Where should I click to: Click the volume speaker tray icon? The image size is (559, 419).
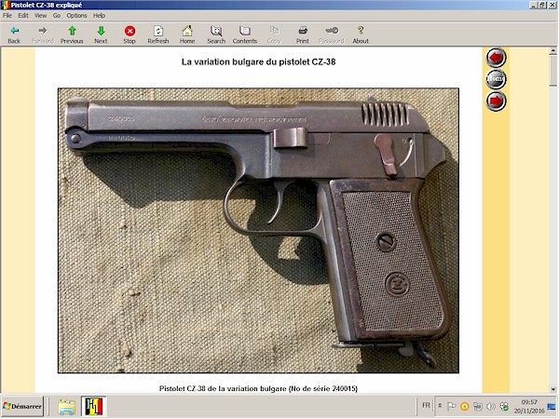pyautogui.click(x=491, y=406)
